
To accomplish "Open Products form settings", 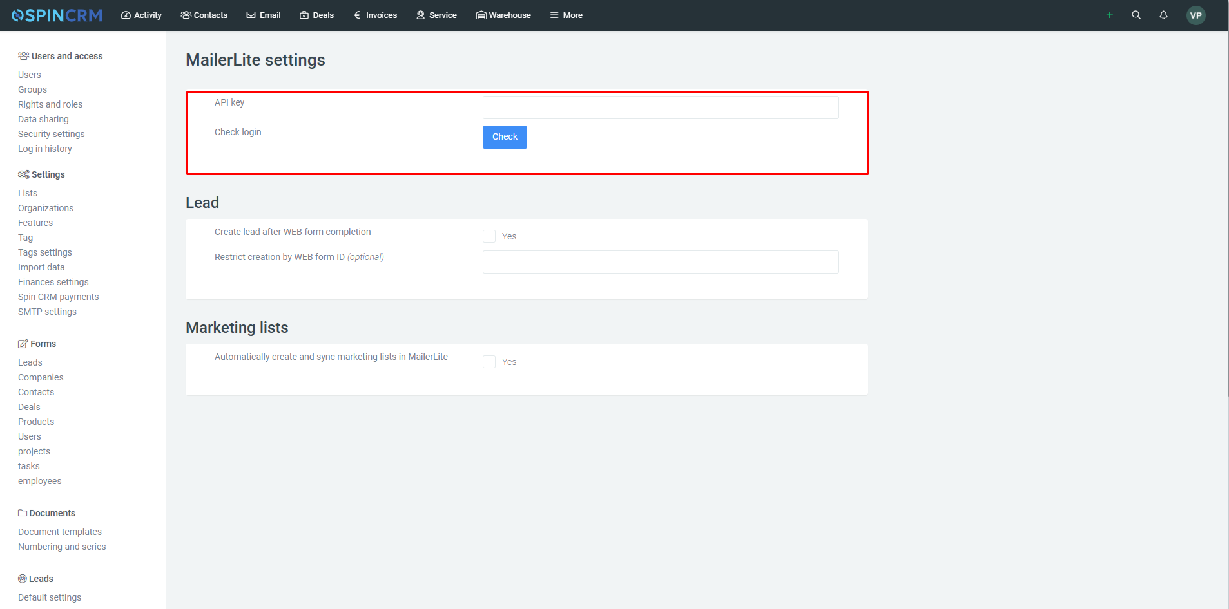I will tap(36, 422).
